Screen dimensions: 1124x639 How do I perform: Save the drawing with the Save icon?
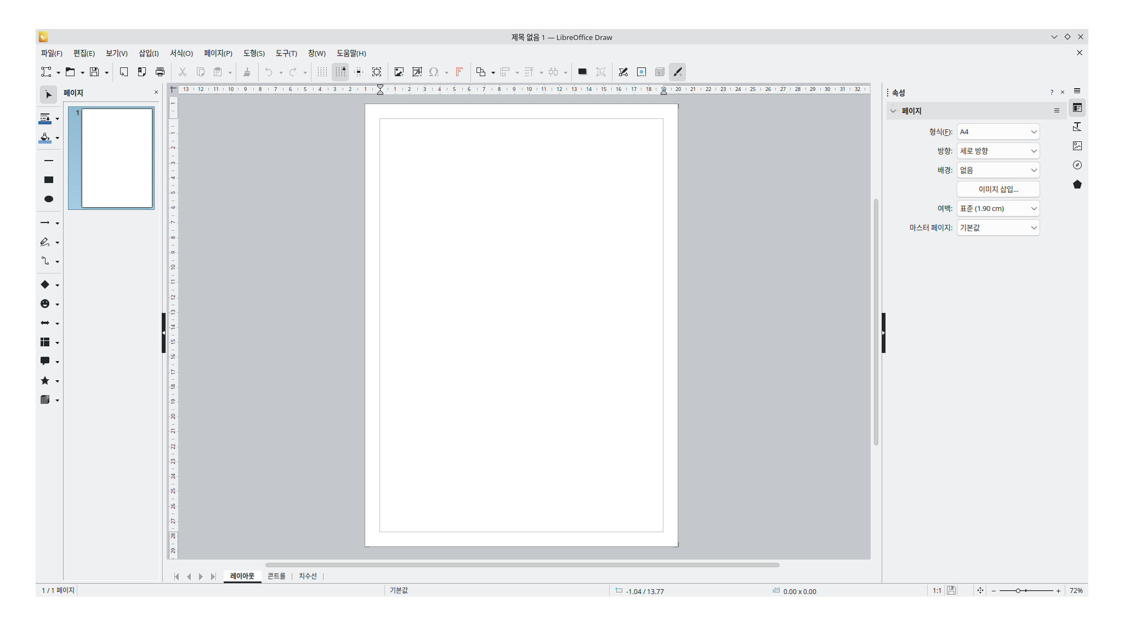(x=94, y=72)
